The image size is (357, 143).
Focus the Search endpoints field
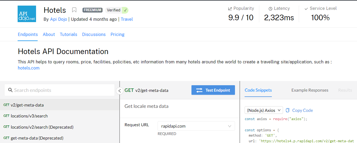(60, 90)
